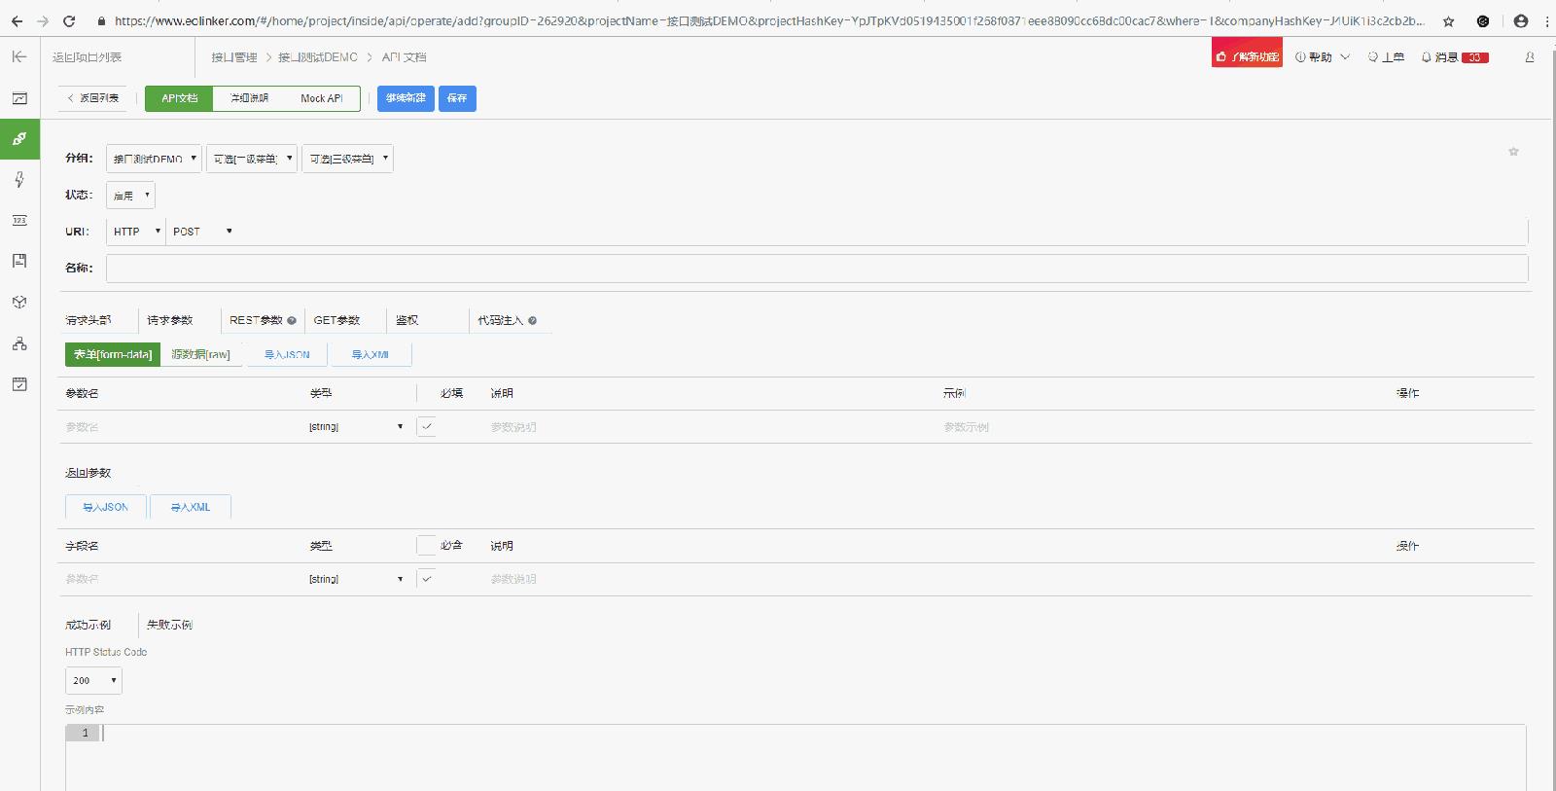
Task: Open the 可选[二级菜单] dropdown
Action: pyautogui.click(x=251, y=159)
